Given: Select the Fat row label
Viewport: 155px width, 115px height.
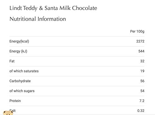Looking at the screenshot, I should click(12, 61).
